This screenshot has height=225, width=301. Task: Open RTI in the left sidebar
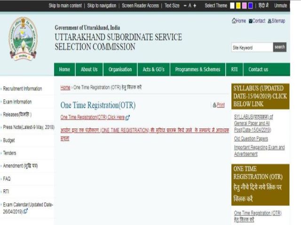tap(6, 192)
